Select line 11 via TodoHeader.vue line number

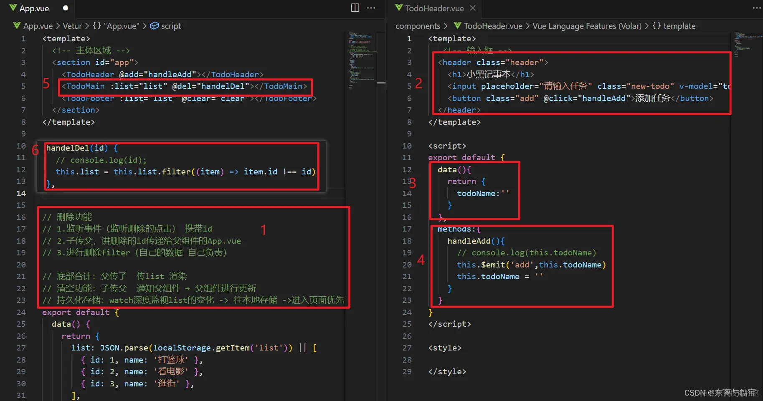407,157
